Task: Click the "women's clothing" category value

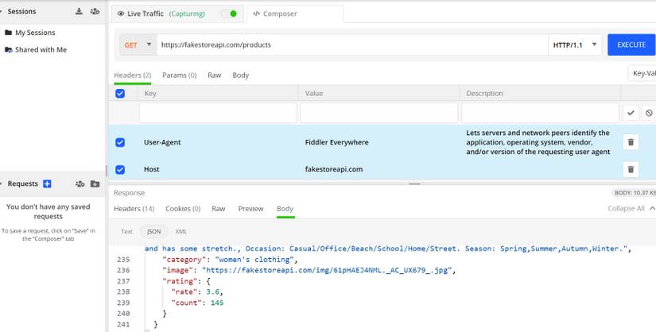Action: tap(254, 260)
